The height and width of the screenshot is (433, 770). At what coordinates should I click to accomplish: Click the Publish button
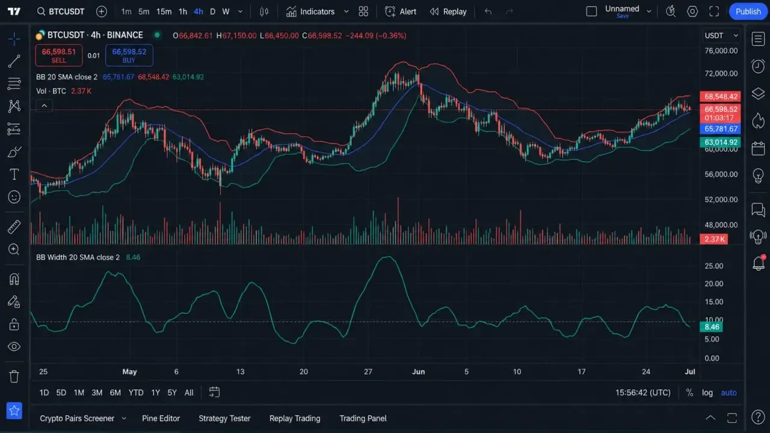coord(748,11)
